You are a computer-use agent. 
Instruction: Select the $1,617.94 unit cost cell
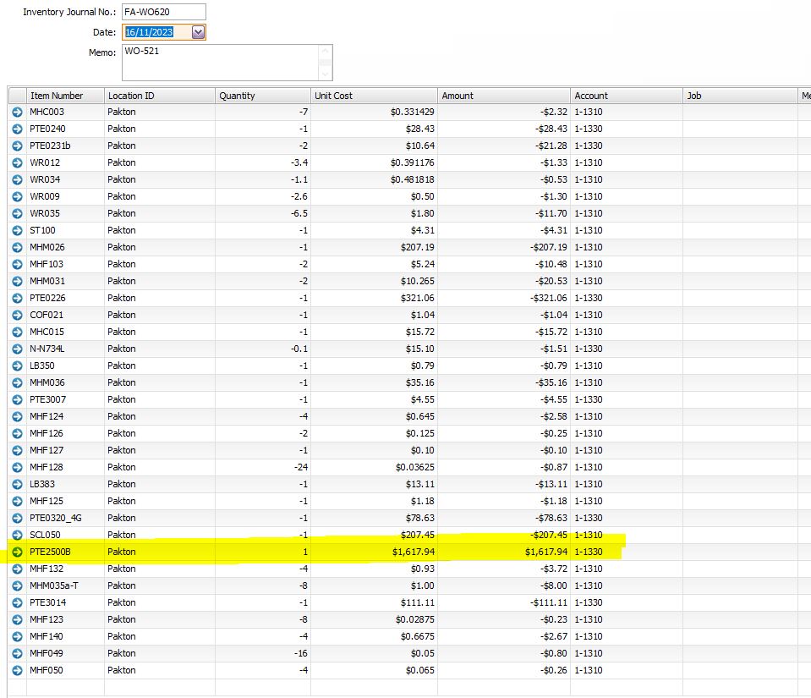[374, 552]
